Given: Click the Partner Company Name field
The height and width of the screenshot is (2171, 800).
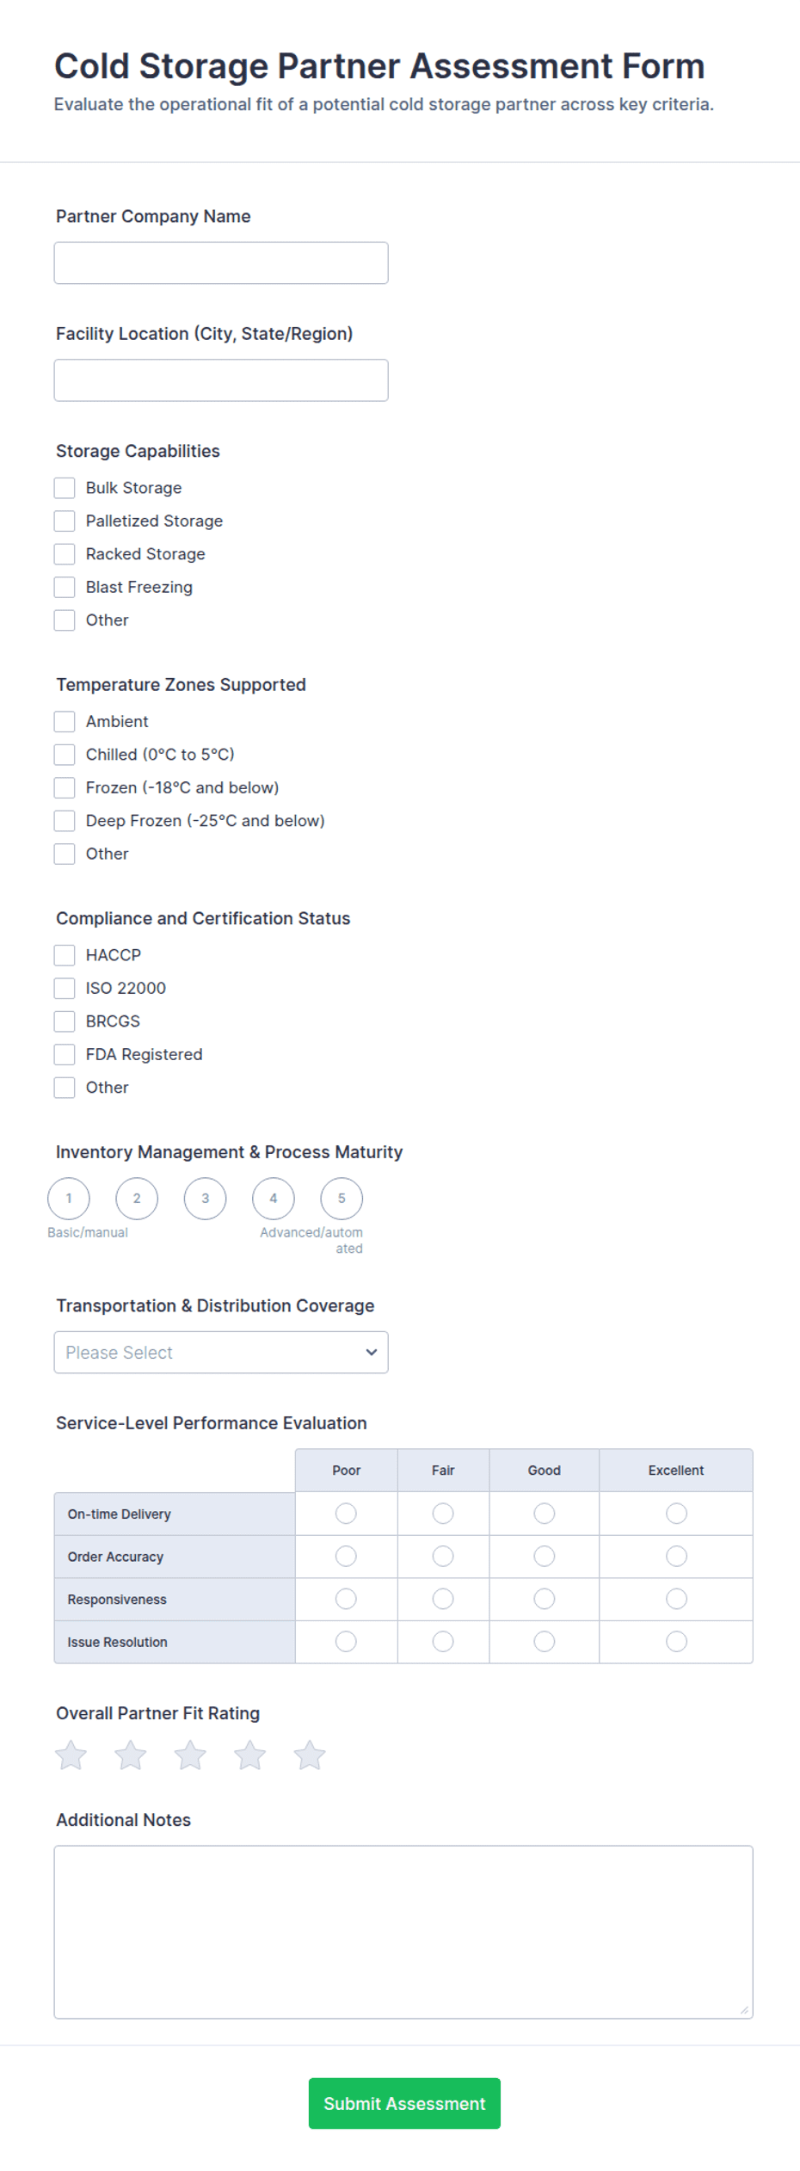Looking at the screenshot, I should [x=220, y=262].
